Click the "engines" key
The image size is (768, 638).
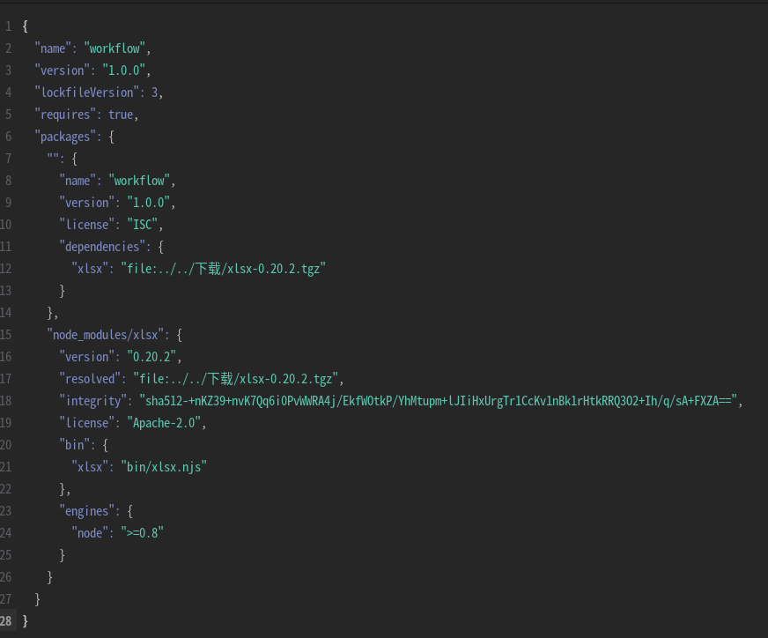point(86,511)
